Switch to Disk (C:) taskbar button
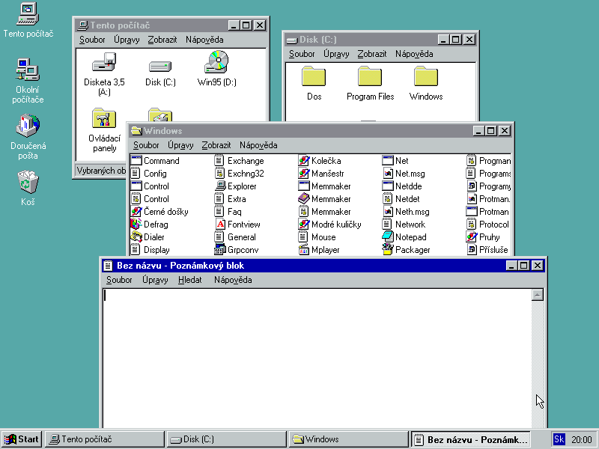 coord(226,439)
